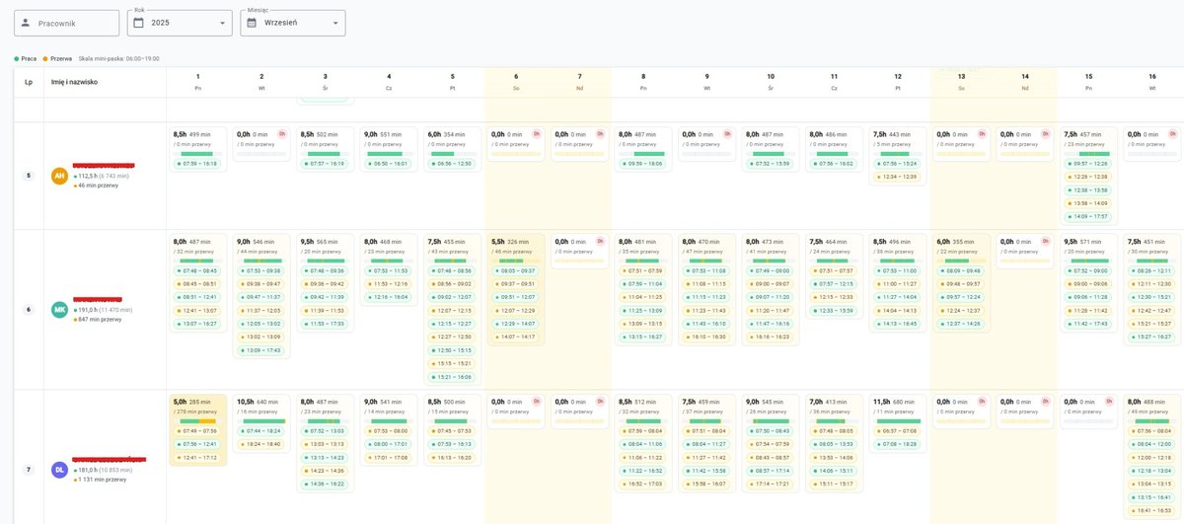Click the orange Przerwa legend dot
1184x524 pixels.
pos(44,59)
